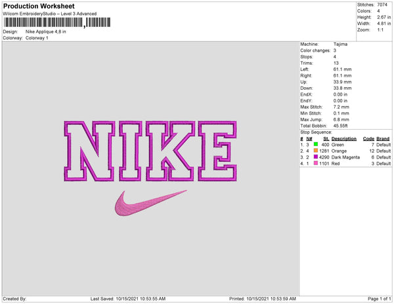
Task: Click the 'Green' description in stop 1
Action: click(x=338, y=145)
